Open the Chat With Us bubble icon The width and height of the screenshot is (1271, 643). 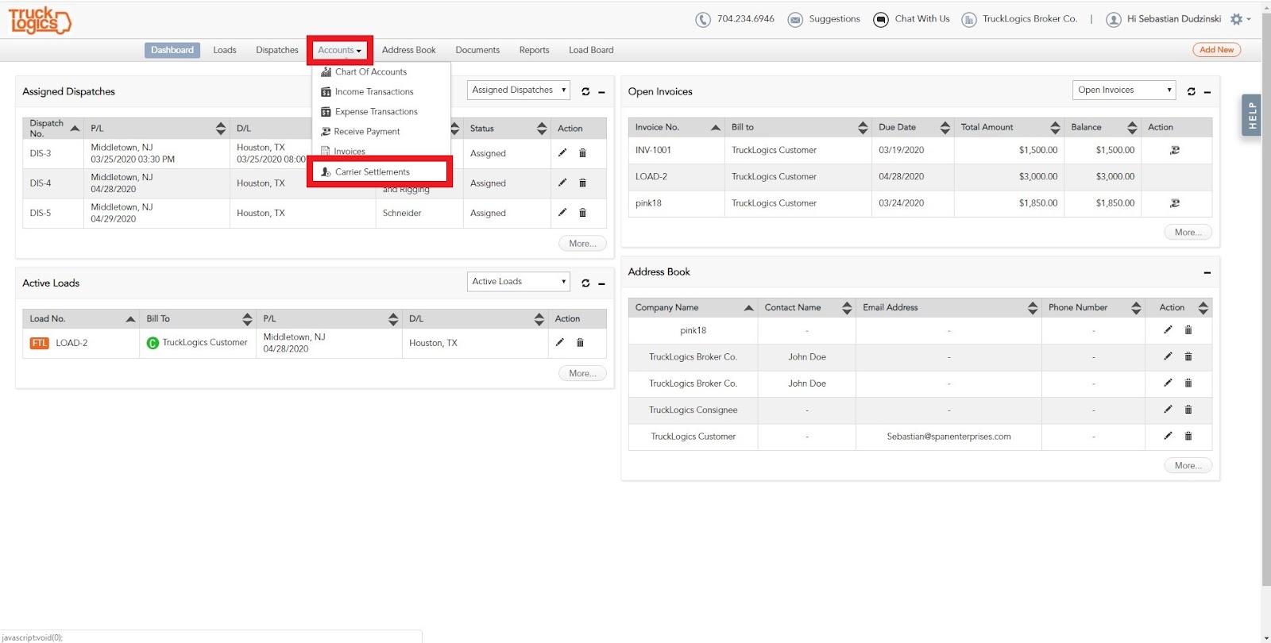881,20
